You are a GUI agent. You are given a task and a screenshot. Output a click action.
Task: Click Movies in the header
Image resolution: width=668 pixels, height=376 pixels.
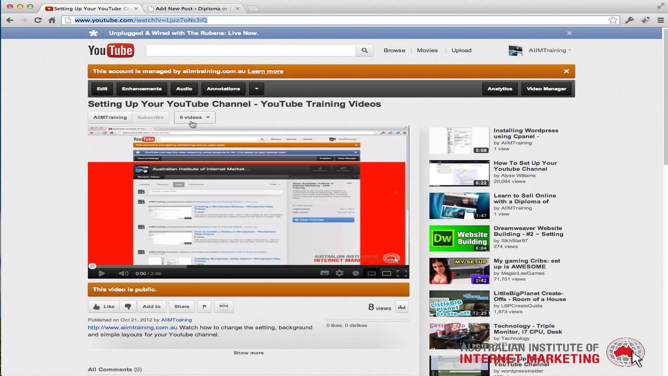point(427,50)
